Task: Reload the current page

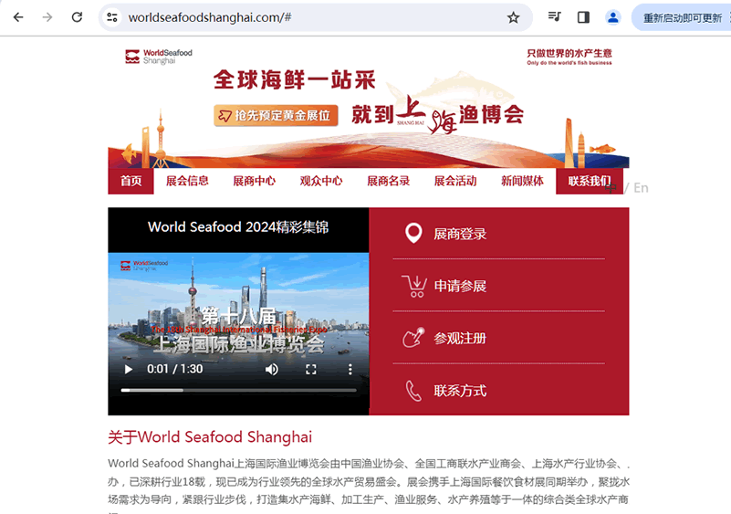Action: [x=77, y=17]
